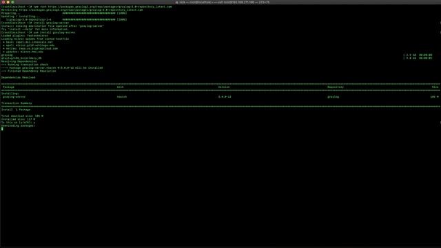Select the 'yum install graylog-server' command

pos(39,32)
